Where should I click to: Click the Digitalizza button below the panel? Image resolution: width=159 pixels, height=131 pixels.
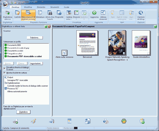click(23, 112)
